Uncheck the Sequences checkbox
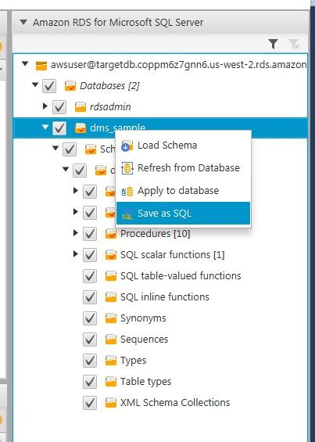This screenshot has height=442, width=315. (x=90, y=340)
